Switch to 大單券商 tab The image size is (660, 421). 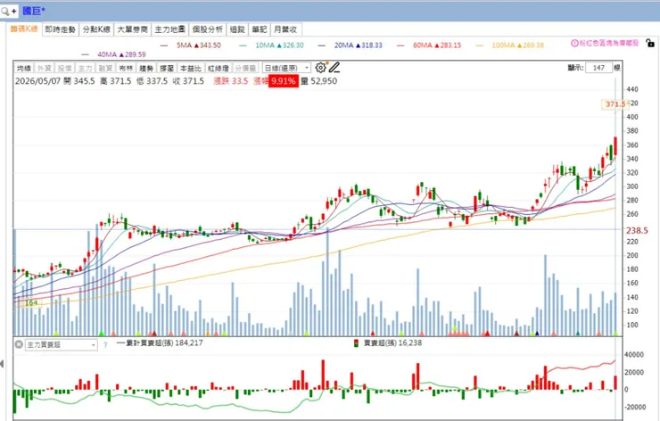tap(132, 29)
